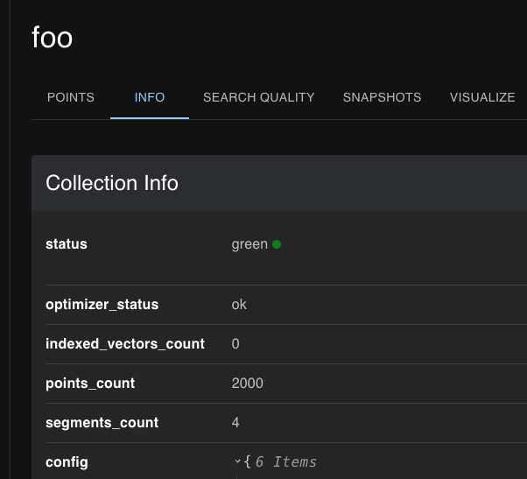Click the '6 Items' config summary
This screenshot has width=527, height=479.
coord(286,461)
